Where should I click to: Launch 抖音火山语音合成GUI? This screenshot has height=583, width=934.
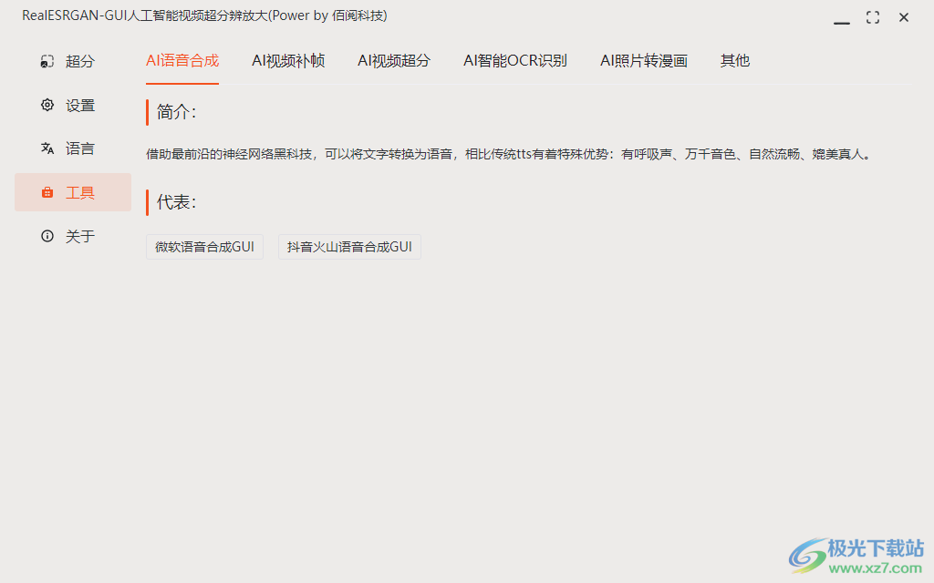tap(349, 247)
